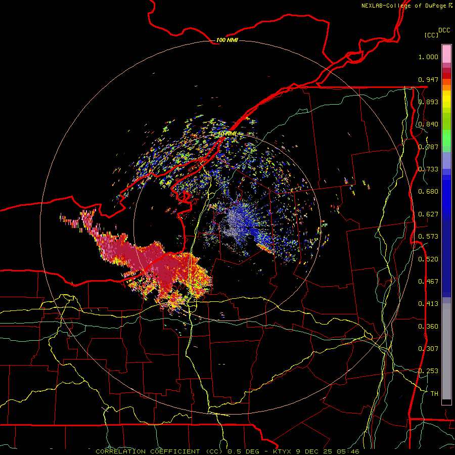Click the 0.733 legend value
Image resolution: width=455 pixels, height=455 pixels.
click(428, 169)
